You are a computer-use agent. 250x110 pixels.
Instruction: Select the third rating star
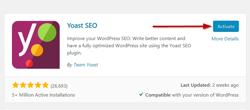tap(30, 85)
